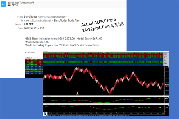This screenshot has width=179, height=119.
Task: Click the recipient alerts@bamatrader.net in To field
Action: [38, 21]
